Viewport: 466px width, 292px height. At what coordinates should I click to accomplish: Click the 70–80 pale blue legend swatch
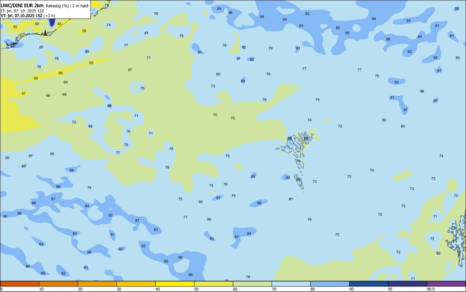point(291,284)
